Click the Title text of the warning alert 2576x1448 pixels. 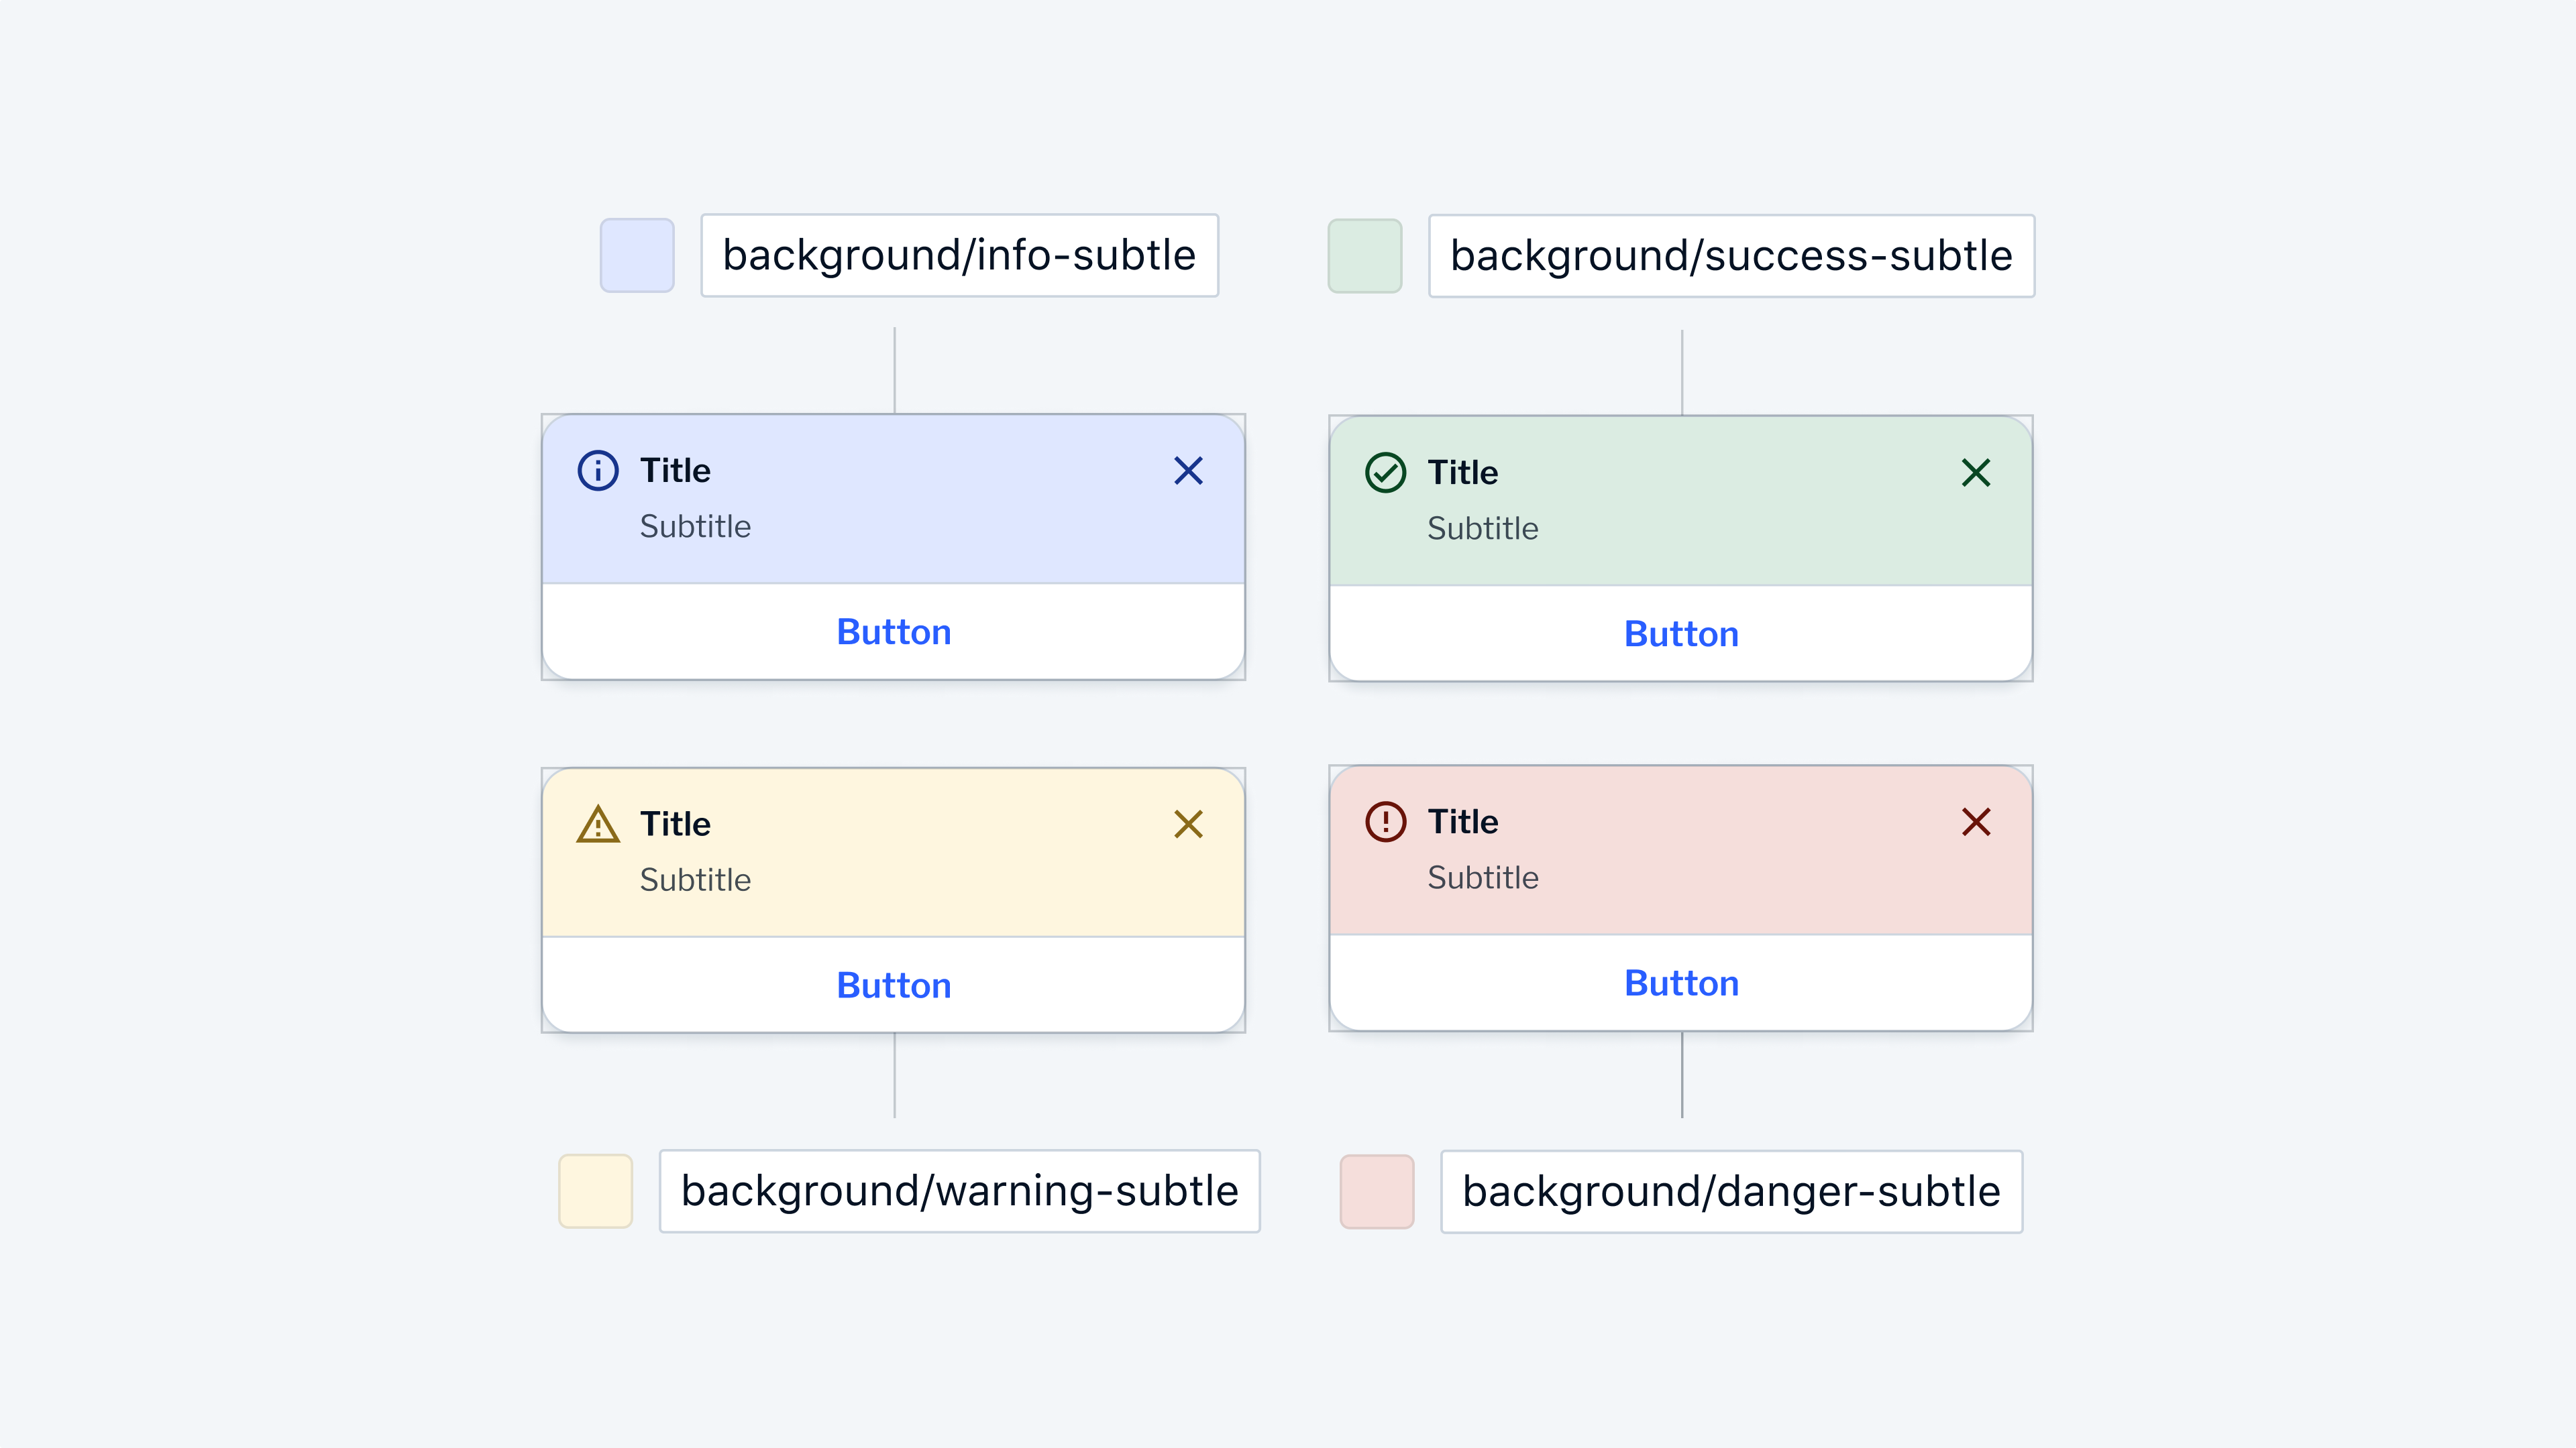(675, 823)
